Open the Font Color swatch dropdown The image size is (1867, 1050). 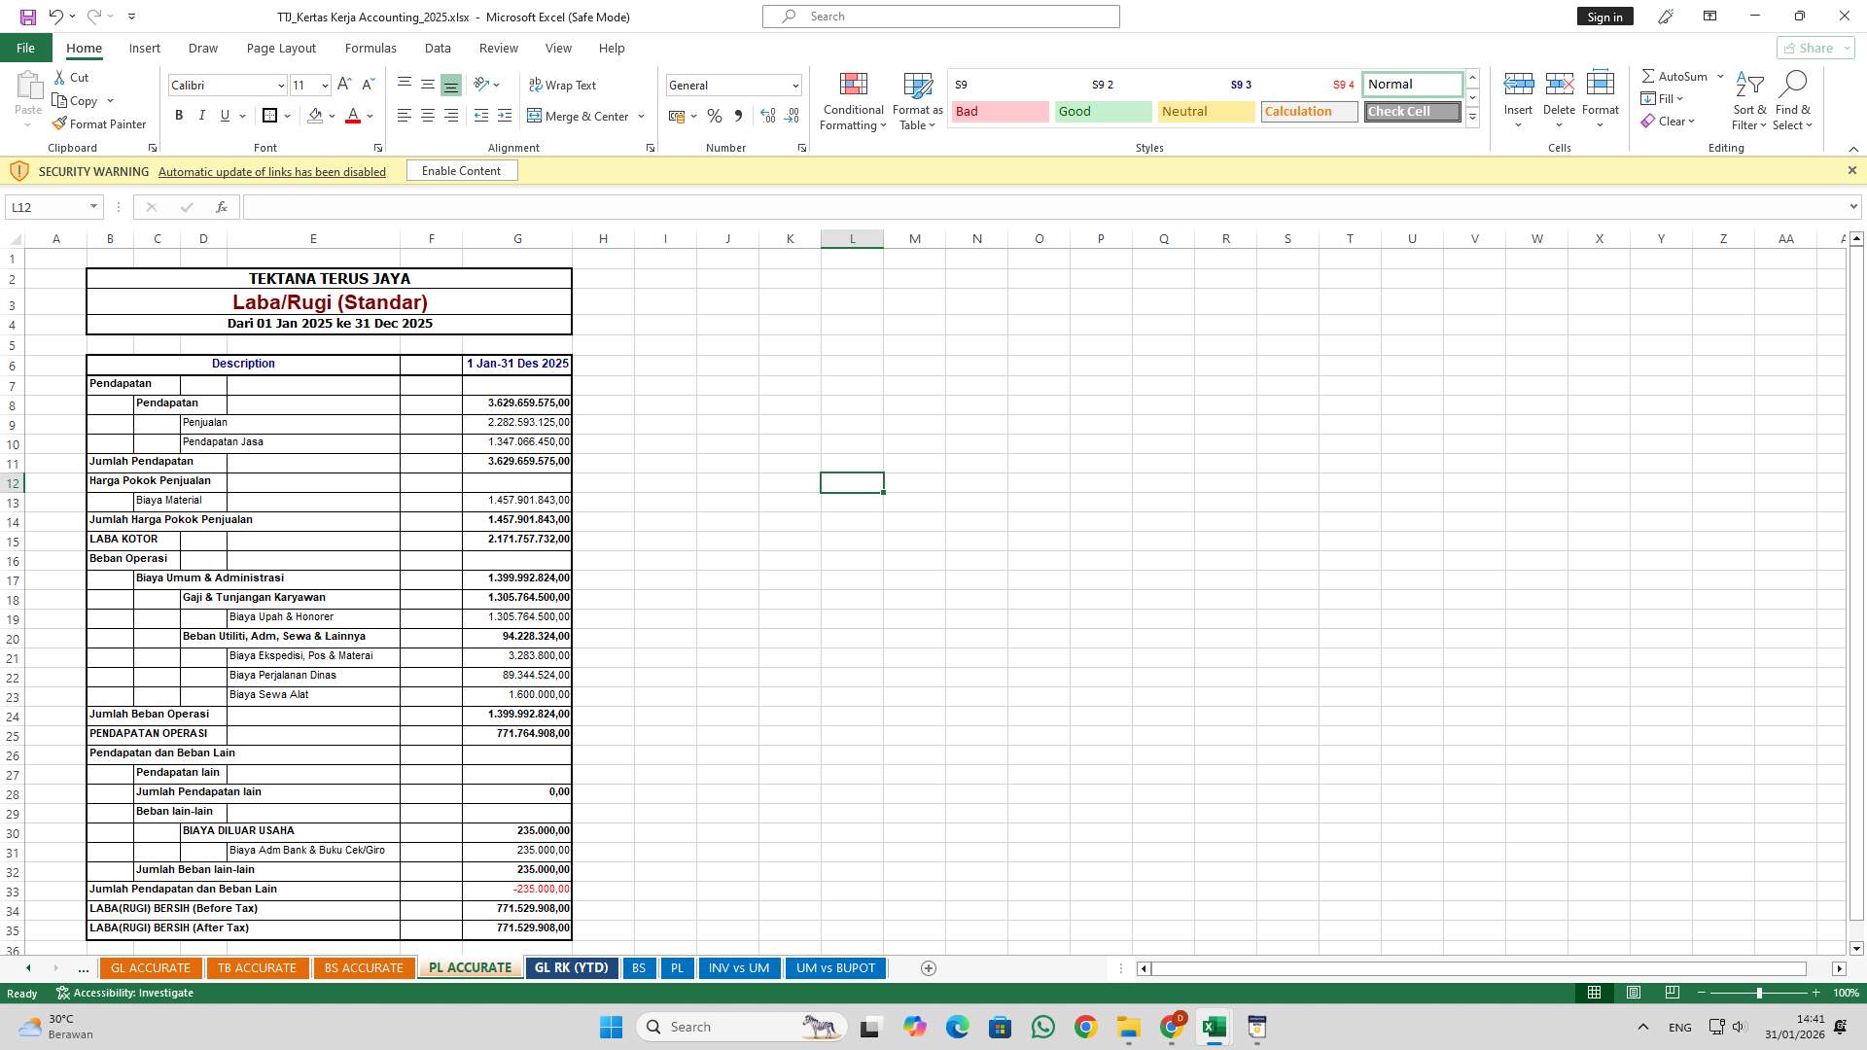coord(368,116)
